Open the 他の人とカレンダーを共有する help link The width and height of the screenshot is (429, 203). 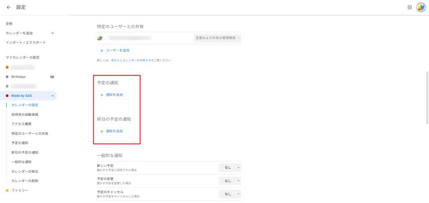(x=131, y=61)
